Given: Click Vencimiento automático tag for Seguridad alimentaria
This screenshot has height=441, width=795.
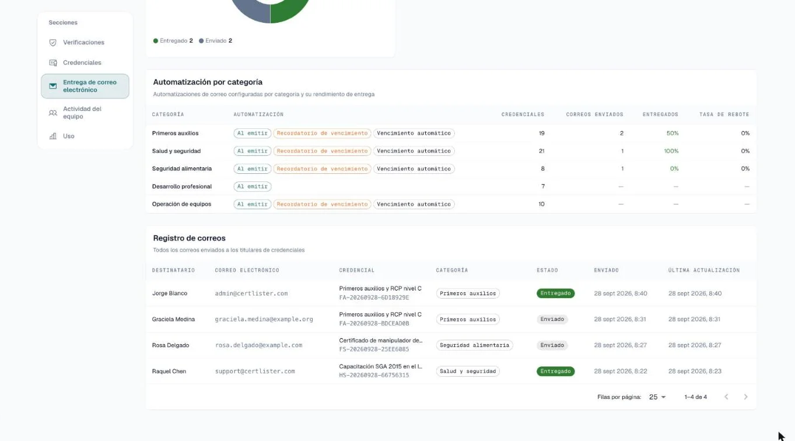Looking at the screenshot, I should (x=414, y=169).
